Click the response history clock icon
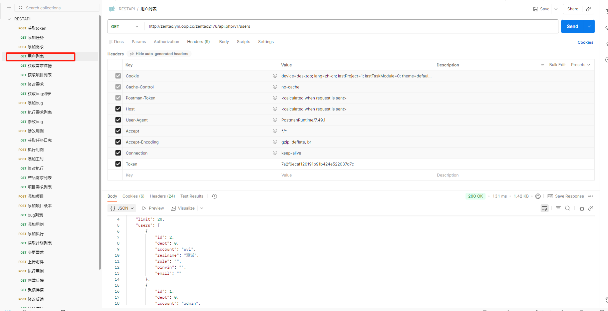608x311 pixels. 215,196
